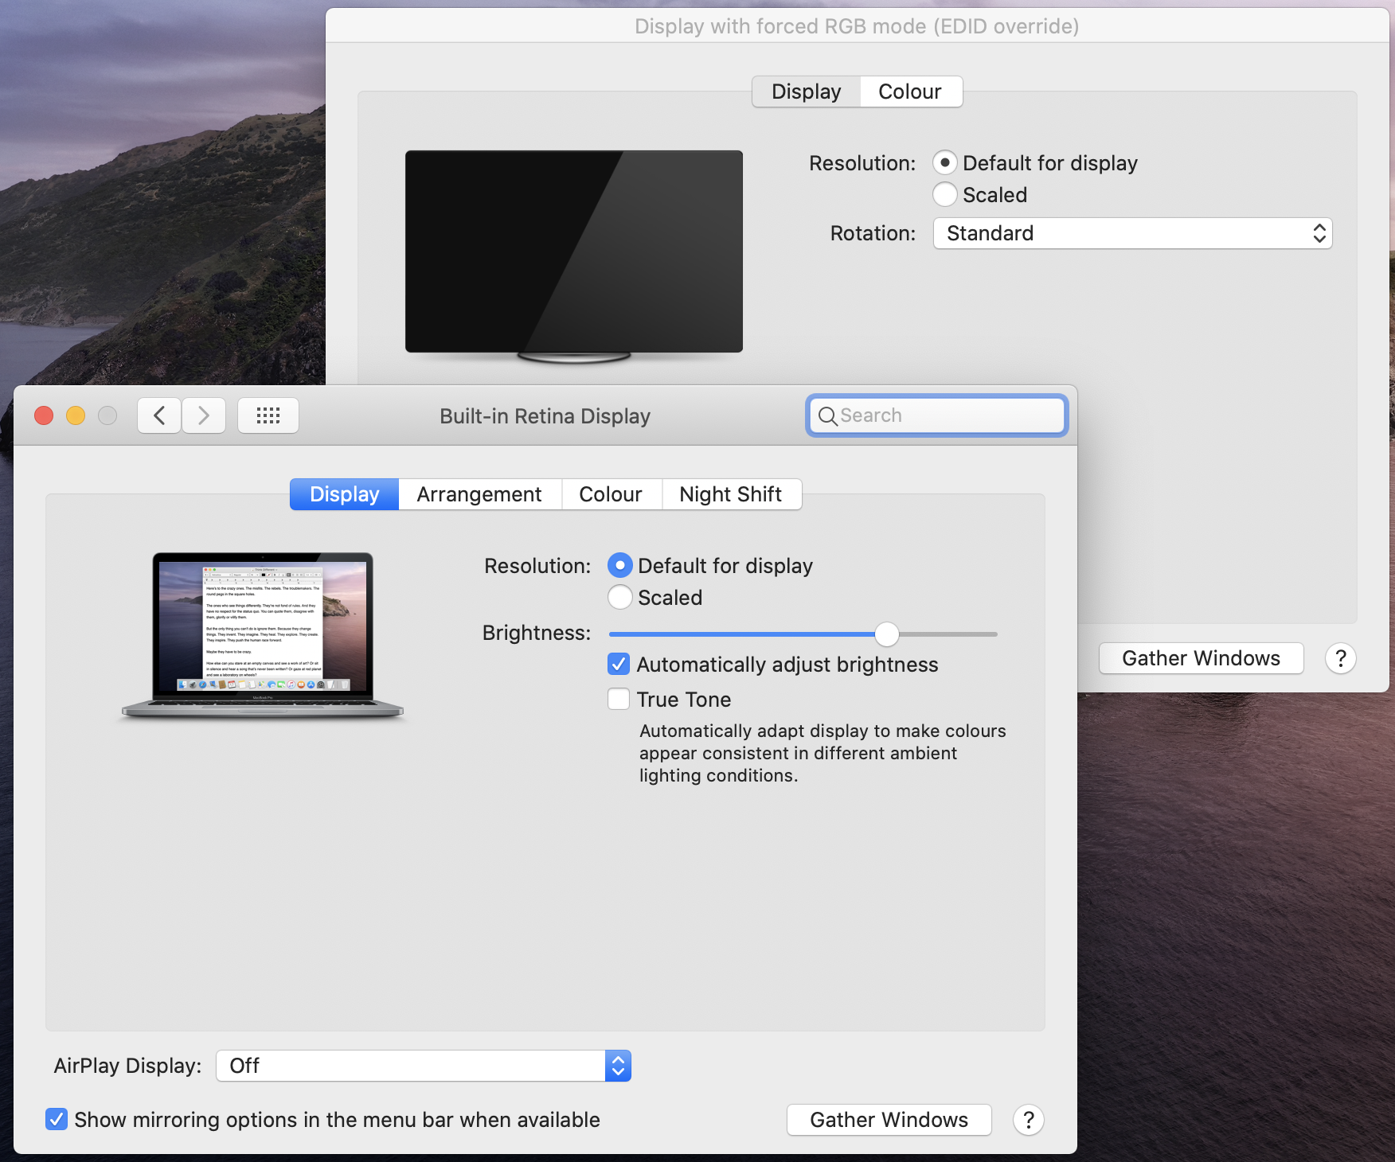Screen dimensions: 1395x1162
Task: Switch to the Night Shift tab
Action: click(x=730, y=494)
